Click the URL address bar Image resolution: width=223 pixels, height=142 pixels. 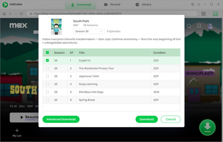(112, 14)
